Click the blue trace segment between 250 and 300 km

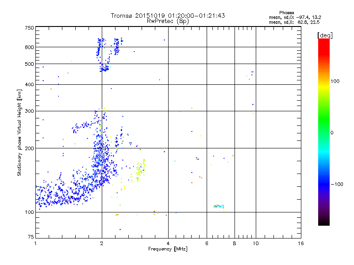86,126
